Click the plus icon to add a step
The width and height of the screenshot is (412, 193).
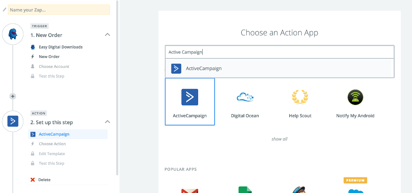[13, 96]
